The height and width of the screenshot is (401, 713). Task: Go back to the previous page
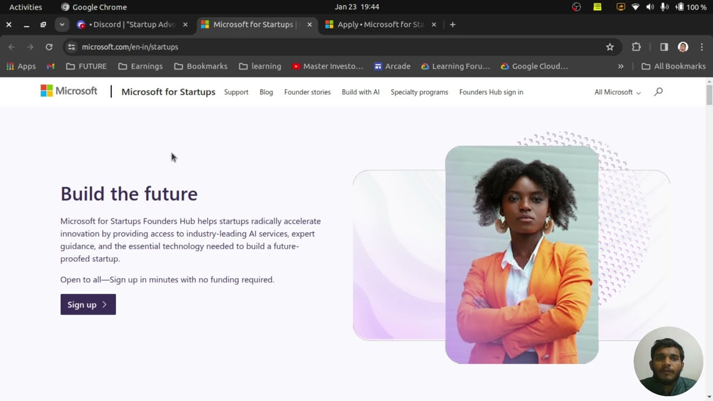12,47
